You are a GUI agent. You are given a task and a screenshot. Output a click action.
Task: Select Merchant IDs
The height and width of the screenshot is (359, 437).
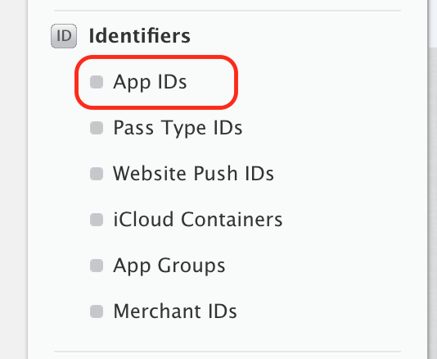(x=175, y=311)
